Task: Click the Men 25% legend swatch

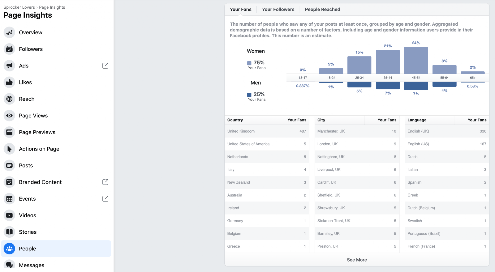Action: [249, 95]
